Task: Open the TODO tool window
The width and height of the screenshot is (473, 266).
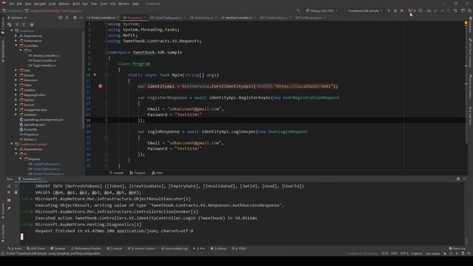Action: (239, 248)
